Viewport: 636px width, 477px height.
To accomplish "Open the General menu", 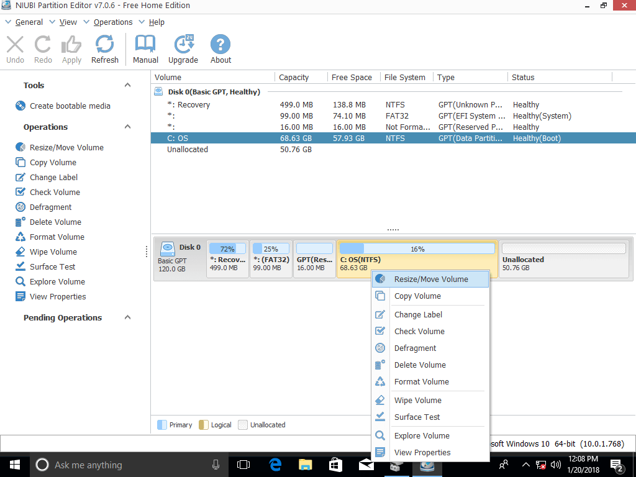I will coord(29,22).
